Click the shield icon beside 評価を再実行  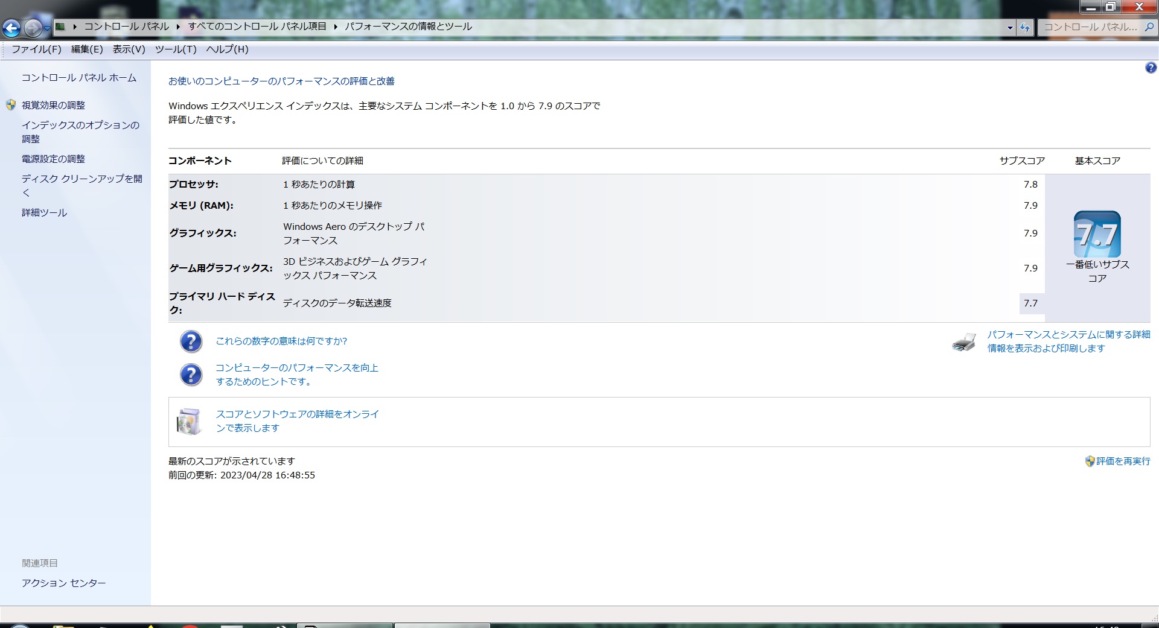point(1090,461)
